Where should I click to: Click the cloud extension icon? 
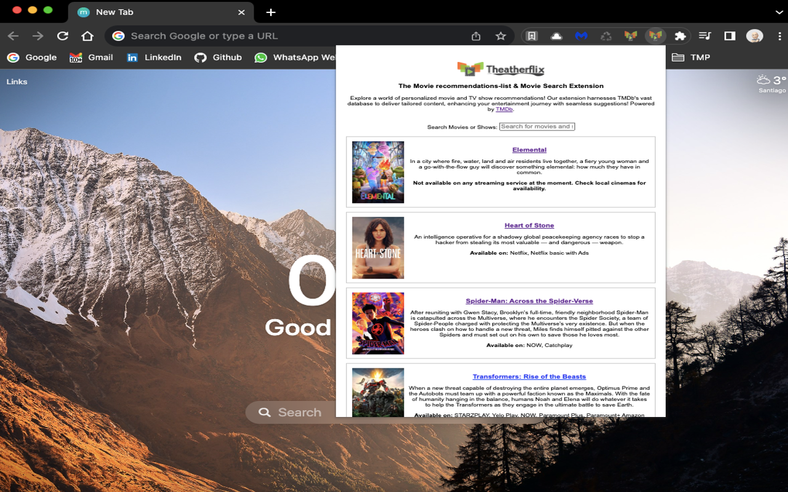point(557,36)
